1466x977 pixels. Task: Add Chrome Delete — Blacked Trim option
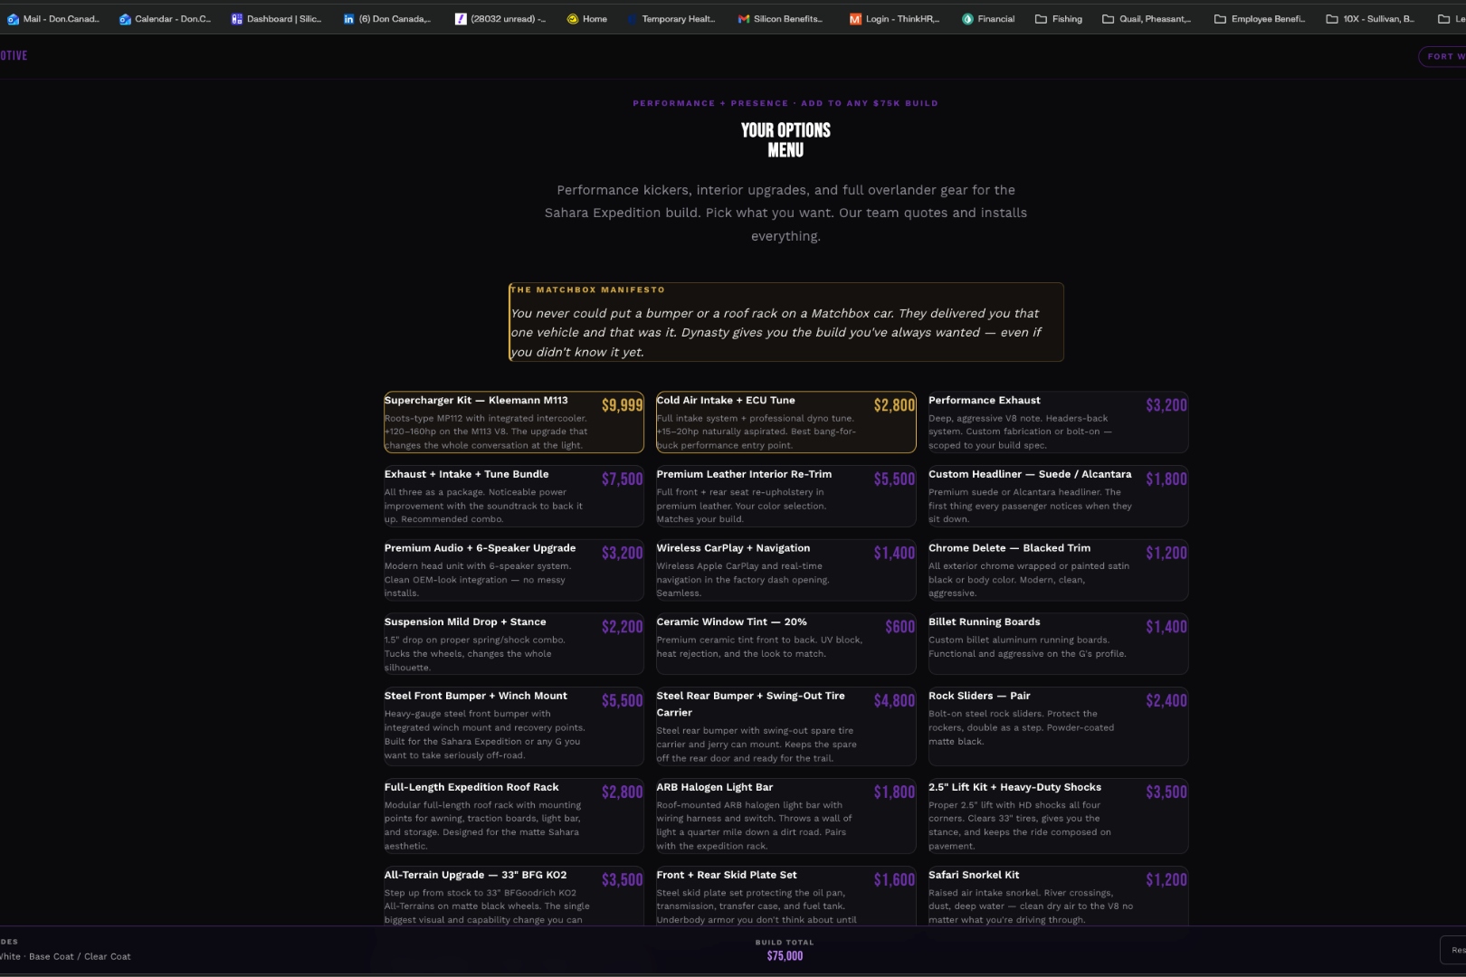(x=1058, y=571)
